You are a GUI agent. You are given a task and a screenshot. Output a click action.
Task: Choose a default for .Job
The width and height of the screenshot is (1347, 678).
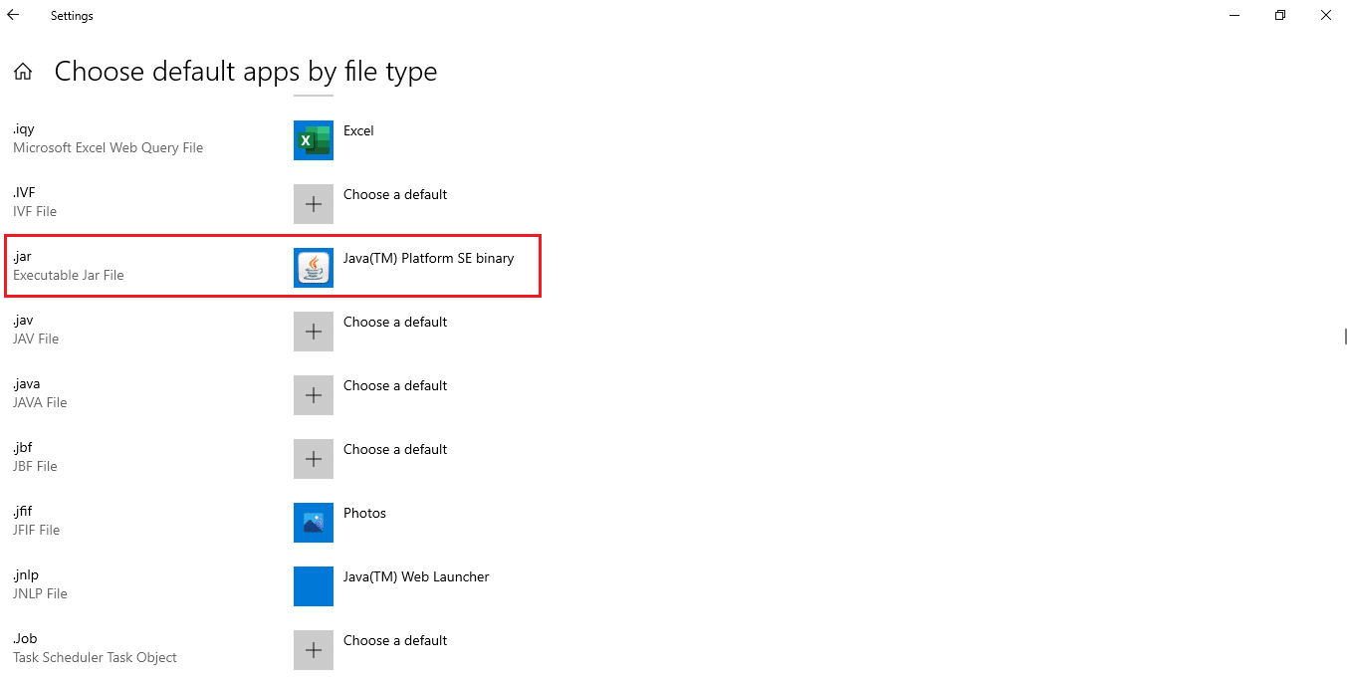tap(395, 640)
